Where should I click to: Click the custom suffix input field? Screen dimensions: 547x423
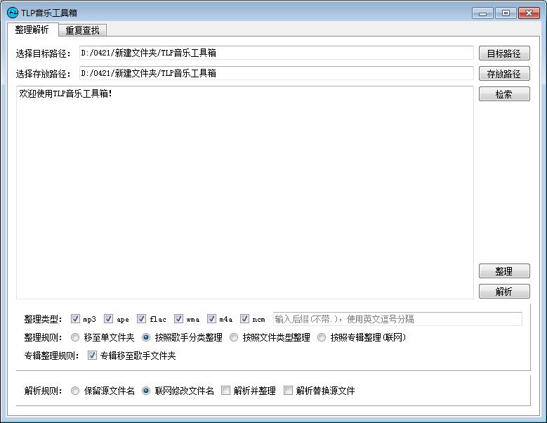point(397,319)
